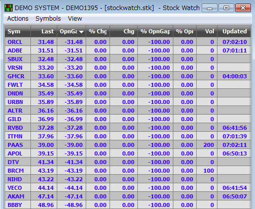Image resolution: width=255 pixels, height=209 pixels.
Task: Click updated time 04:00:03 for GMCR
Action: coord(235,76)
